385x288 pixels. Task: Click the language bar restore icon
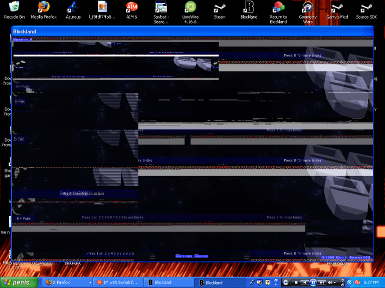tap(276, 280)
